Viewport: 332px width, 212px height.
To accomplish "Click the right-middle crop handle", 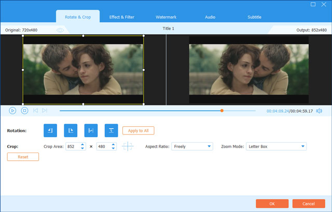I will (144, 70).
